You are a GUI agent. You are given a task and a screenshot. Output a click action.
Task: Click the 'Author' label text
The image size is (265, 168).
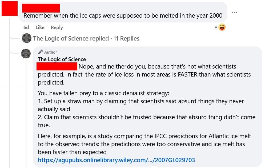(50, 52)
